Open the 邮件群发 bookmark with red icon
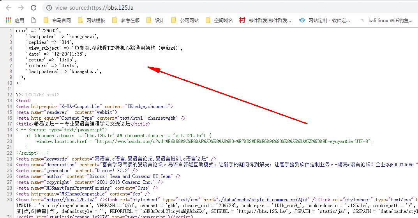 tap(265, 20)
